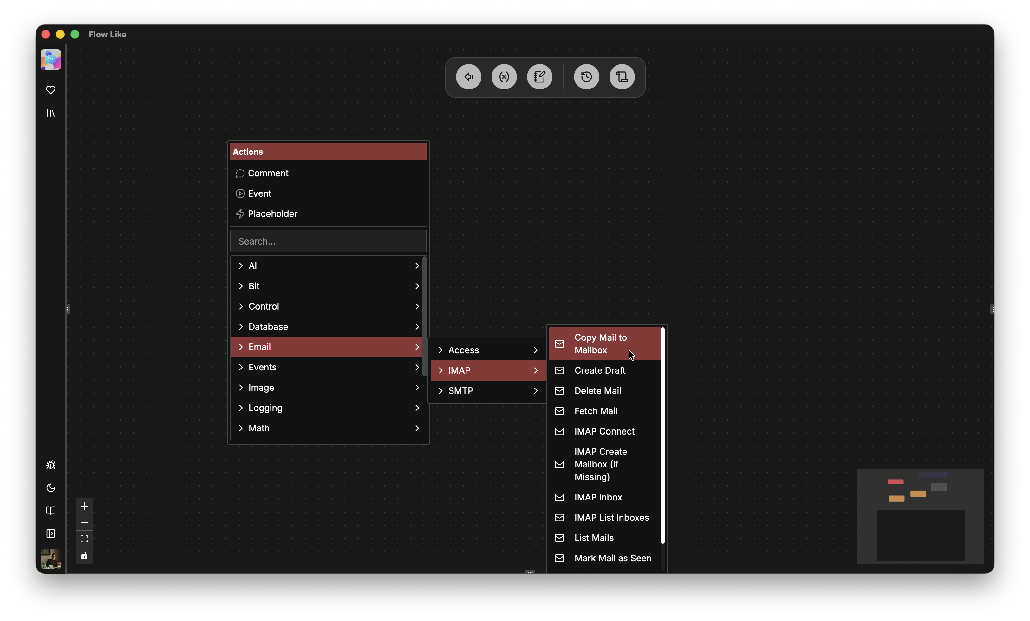1030x621 pixels.
Task: Click the Placeholder action entry
Action: pyautogui.click(x=272, y=213)
